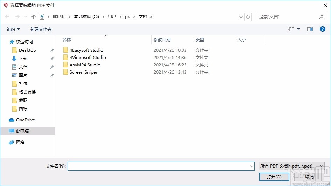Click the pin icon next to 图片
Viewport: 331px width, 186px height.
(x=52, y=75)
